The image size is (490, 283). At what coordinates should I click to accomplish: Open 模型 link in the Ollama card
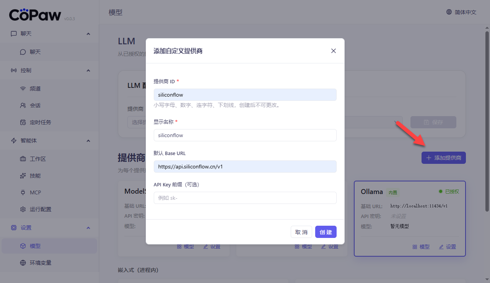[421, 247]
